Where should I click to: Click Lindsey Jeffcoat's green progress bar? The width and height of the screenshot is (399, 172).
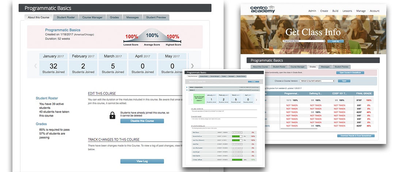(237, 160)
